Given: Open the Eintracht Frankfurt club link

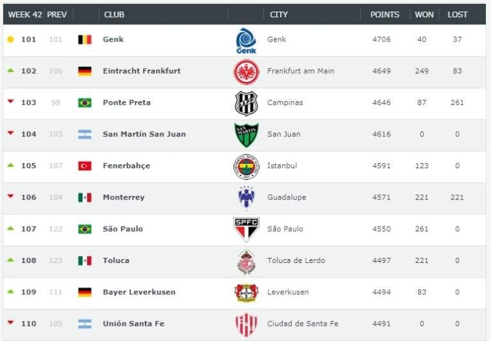Looking at the screenshot, I should [141, 71].
